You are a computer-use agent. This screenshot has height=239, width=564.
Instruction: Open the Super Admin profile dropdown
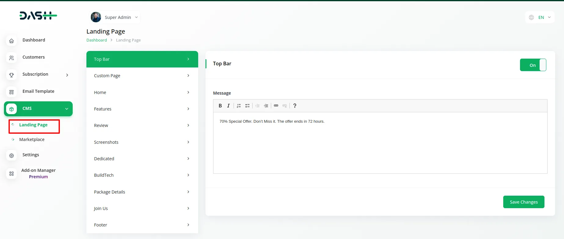pyautogui.click(x=115, y=17)
